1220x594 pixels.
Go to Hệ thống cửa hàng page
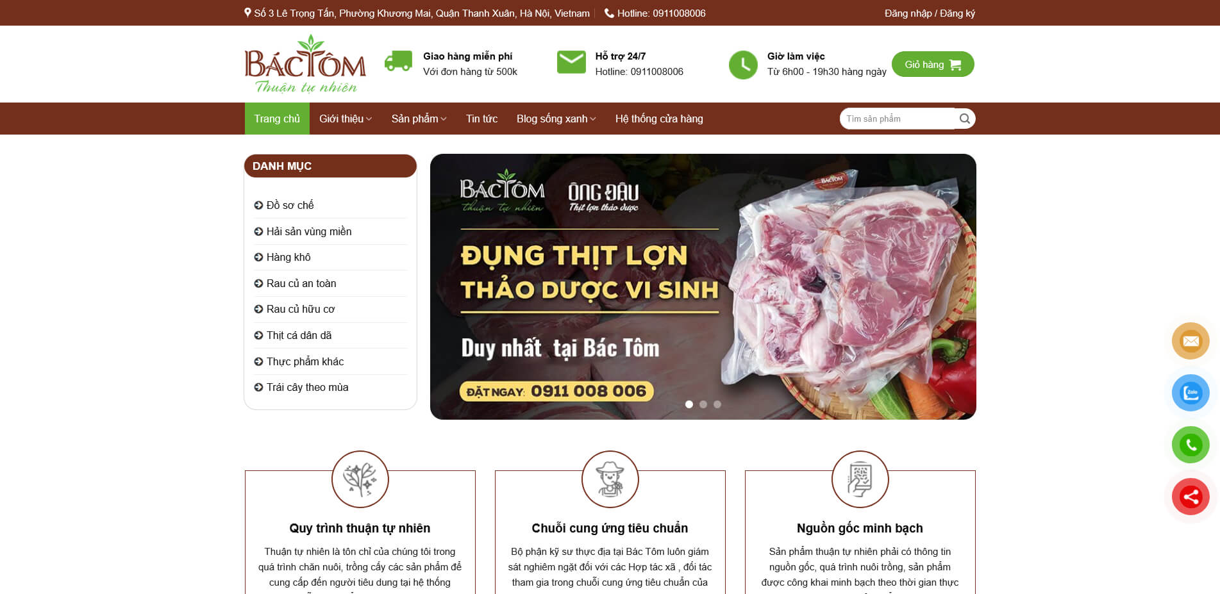[x=659, y=119]
